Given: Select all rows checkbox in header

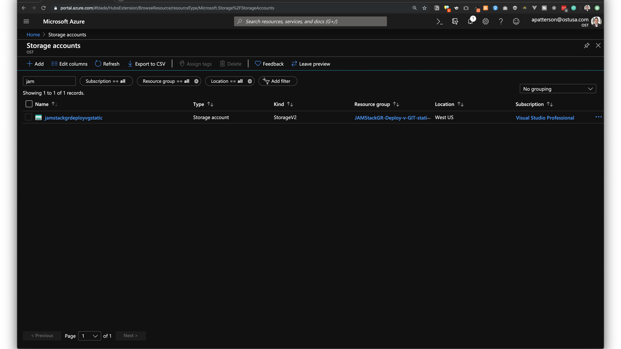Looking at the screenshot, I should tap(29, 104).
